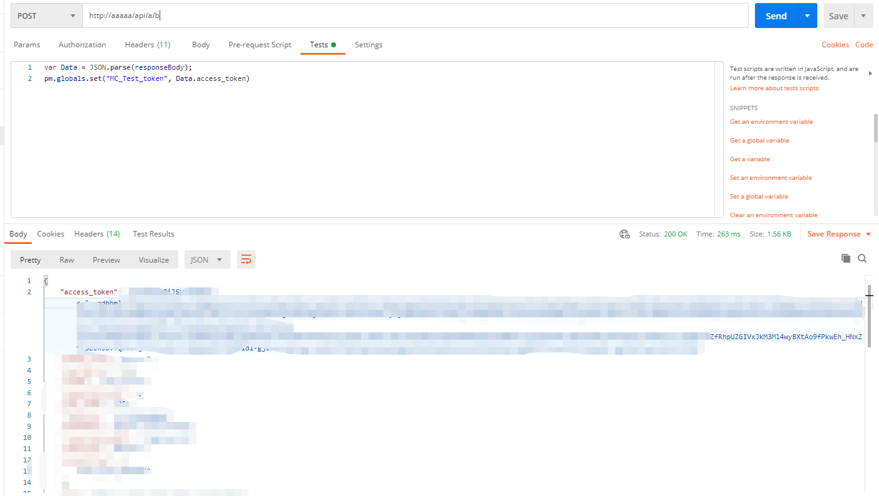Screen dimensions: 879x496
Task: Switch to the Params tab
Action: point(27,45)
